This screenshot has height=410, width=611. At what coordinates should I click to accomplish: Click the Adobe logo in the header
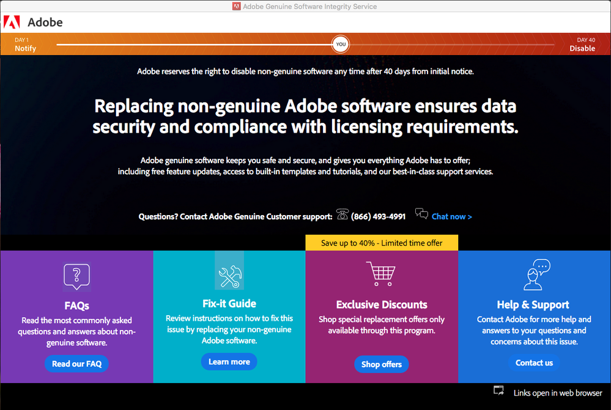pos(12,23)
